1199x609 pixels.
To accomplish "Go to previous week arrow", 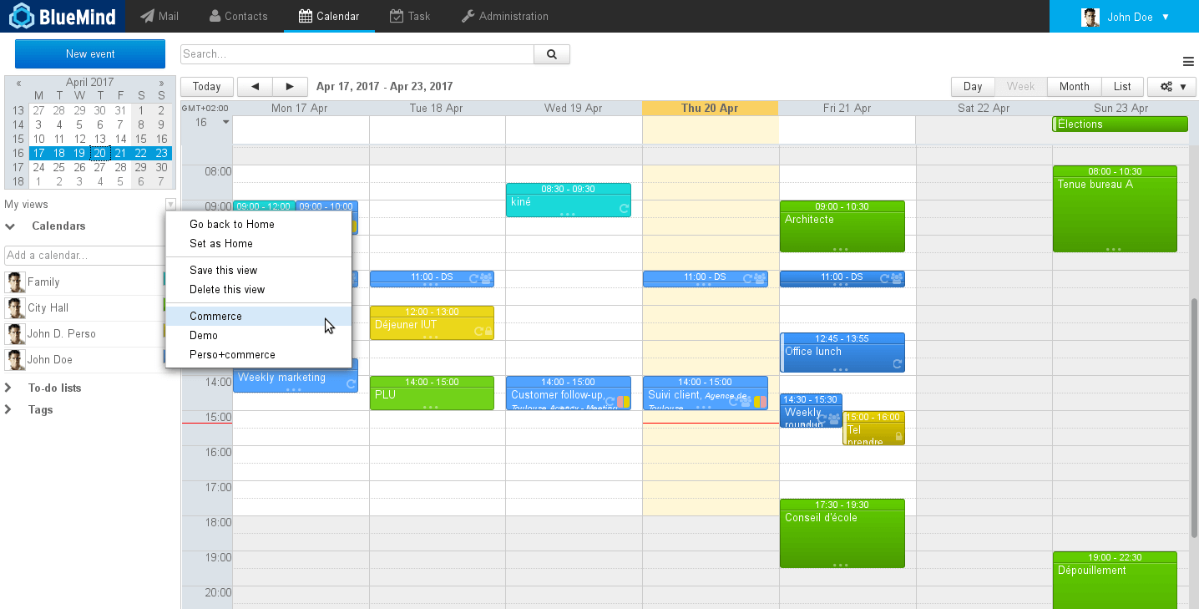I will coord(255,87).
